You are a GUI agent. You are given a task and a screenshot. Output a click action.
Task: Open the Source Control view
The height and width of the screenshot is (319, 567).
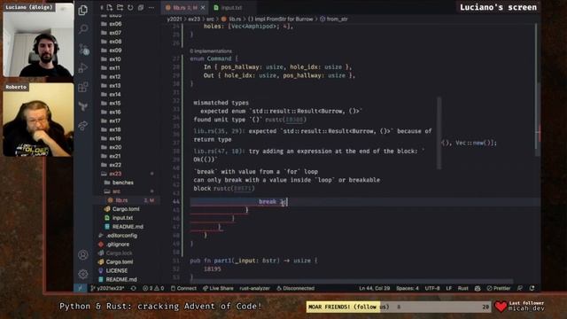83,50
